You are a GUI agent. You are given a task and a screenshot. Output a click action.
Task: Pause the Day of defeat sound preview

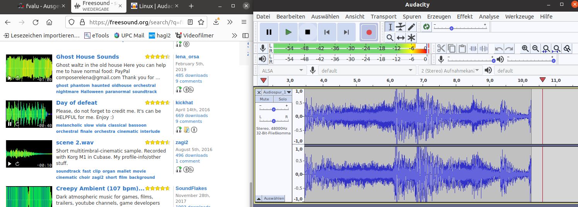[9, 124]
